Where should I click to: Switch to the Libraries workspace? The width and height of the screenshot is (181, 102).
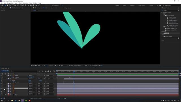click(x=151, y=5)
